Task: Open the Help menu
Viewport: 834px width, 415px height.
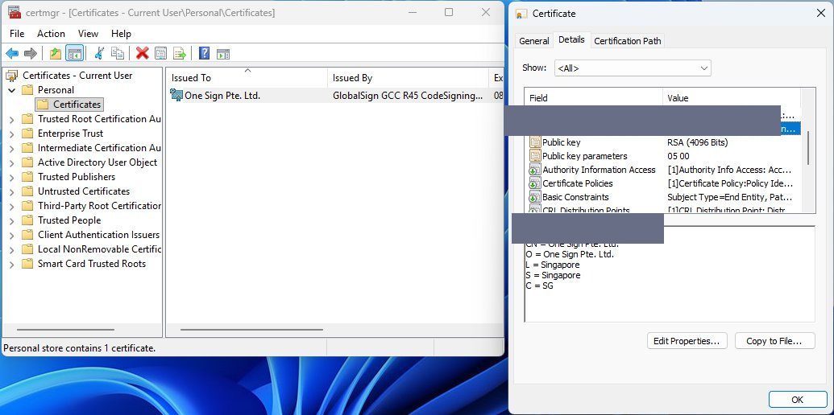Action: click(x=121, y=34)
